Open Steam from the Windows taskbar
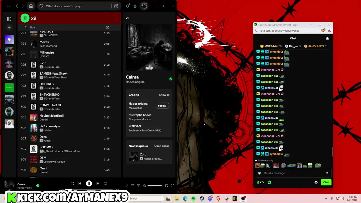This screenshot has width=361, height=203. point(202,198)
